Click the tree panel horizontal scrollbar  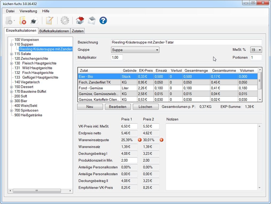point(37,191)
